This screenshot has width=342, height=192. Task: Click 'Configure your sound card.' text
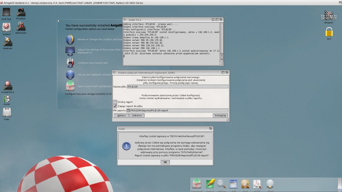coord(93,63)
